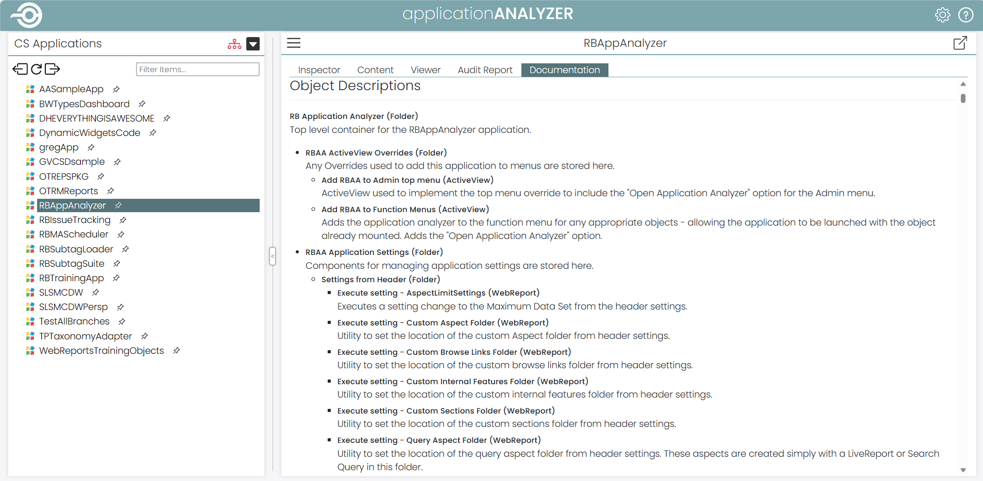Image resolution: width=983 pixels, height=481 pixels.
Task: Click the documentation scrollbar thumb
Action: (962, 98)
